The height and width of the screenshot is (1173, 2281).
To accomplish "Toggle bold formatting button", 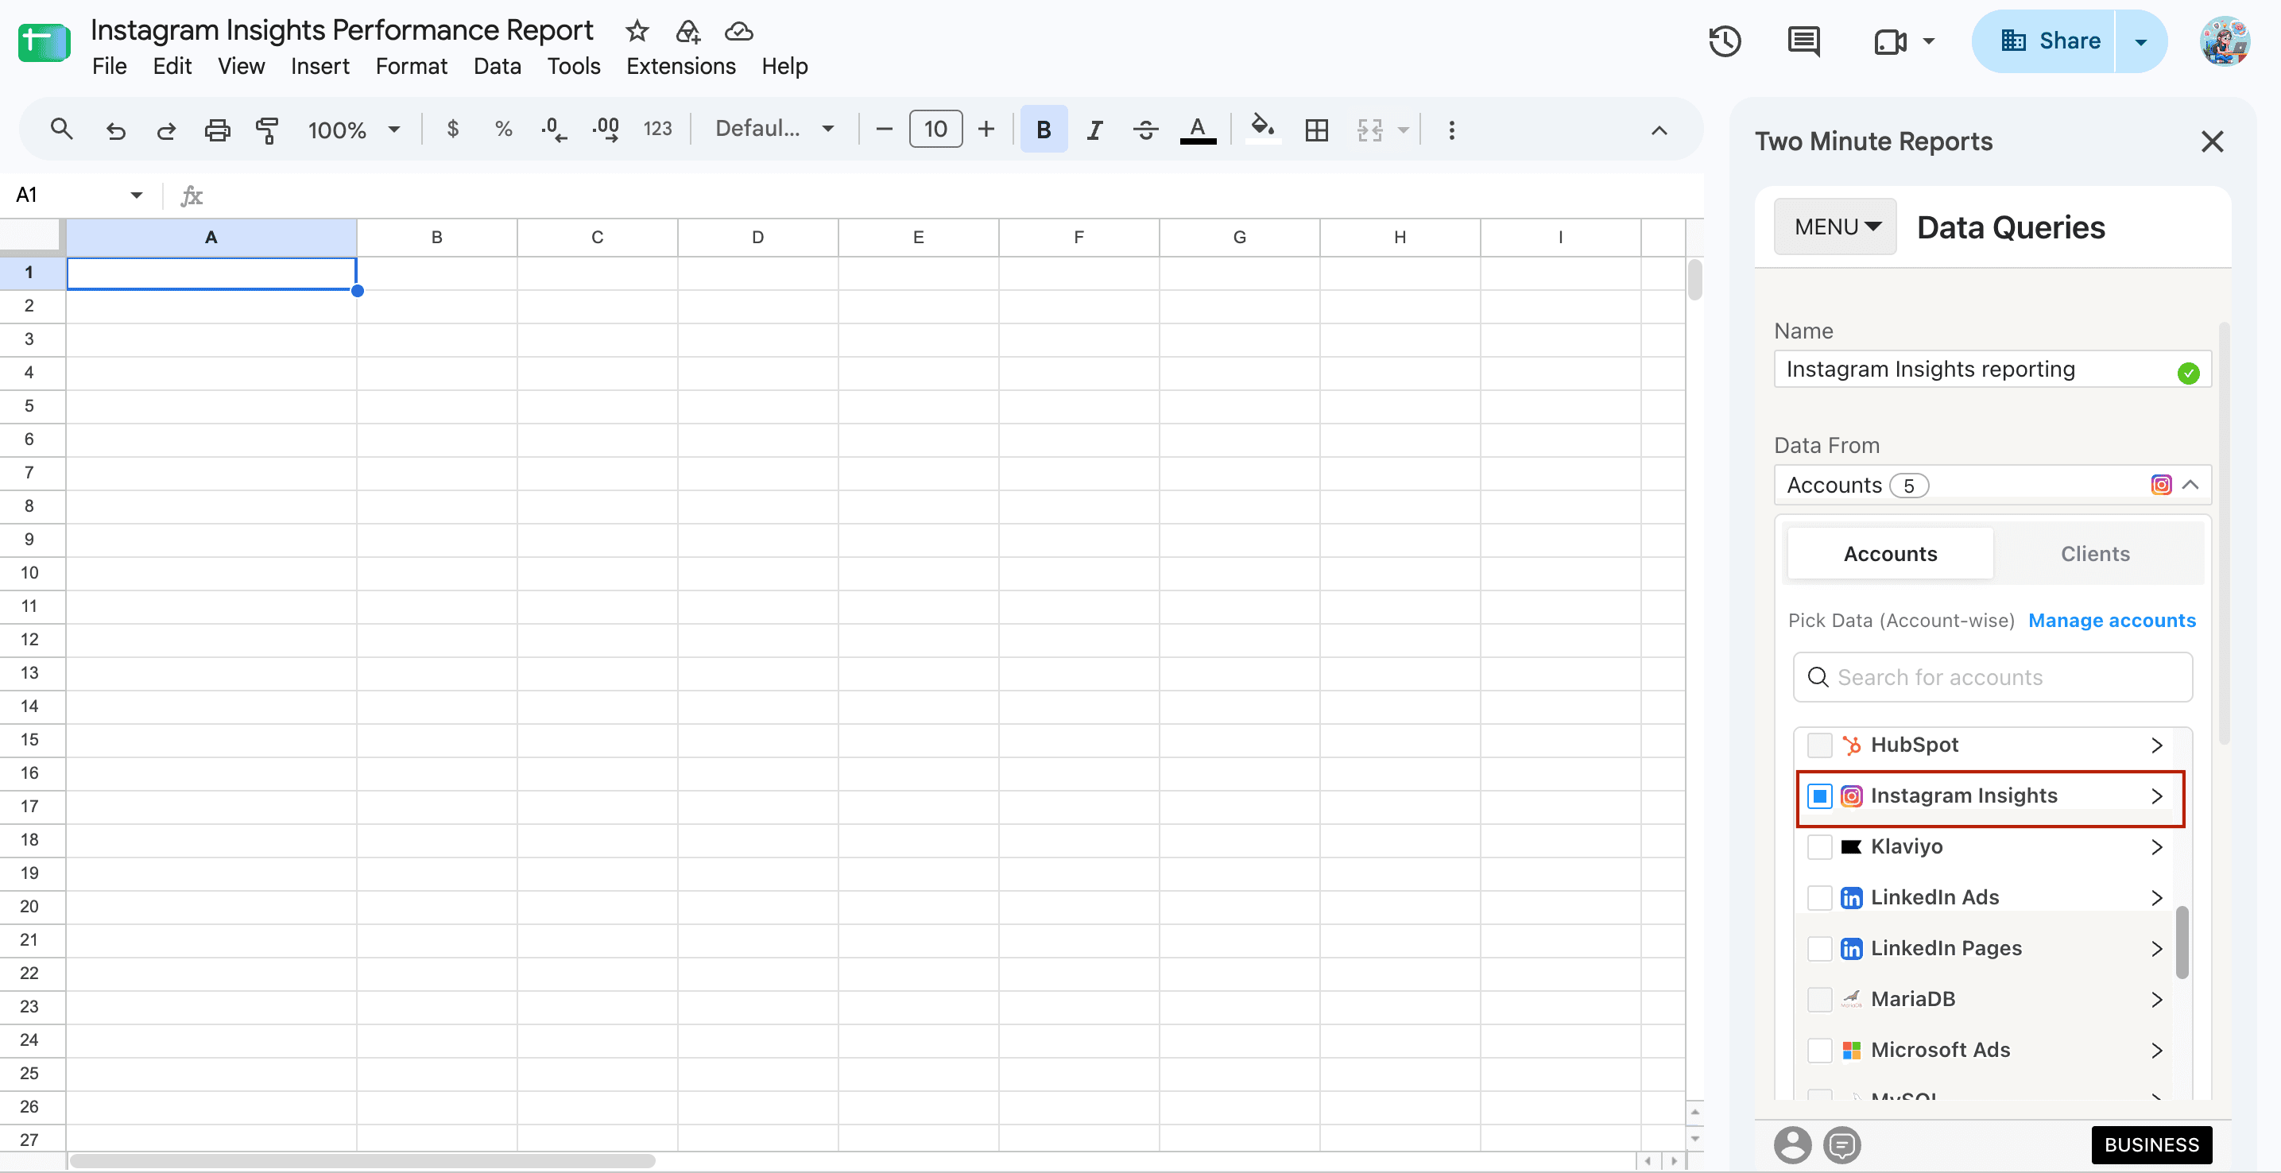I will click(1043, 130).
